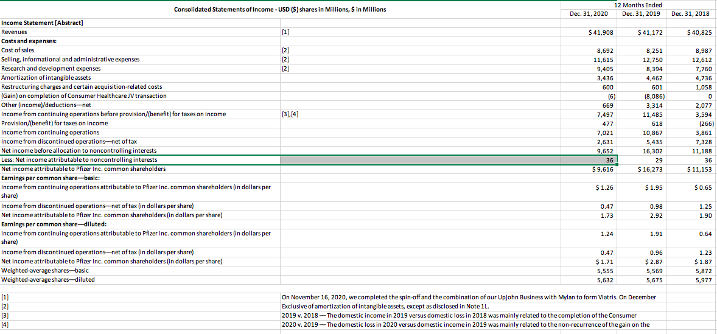Screen dimensions: 717x334
Task: Click the [2] marker on Cost of sales row
Action: click(x=286, y=50)
